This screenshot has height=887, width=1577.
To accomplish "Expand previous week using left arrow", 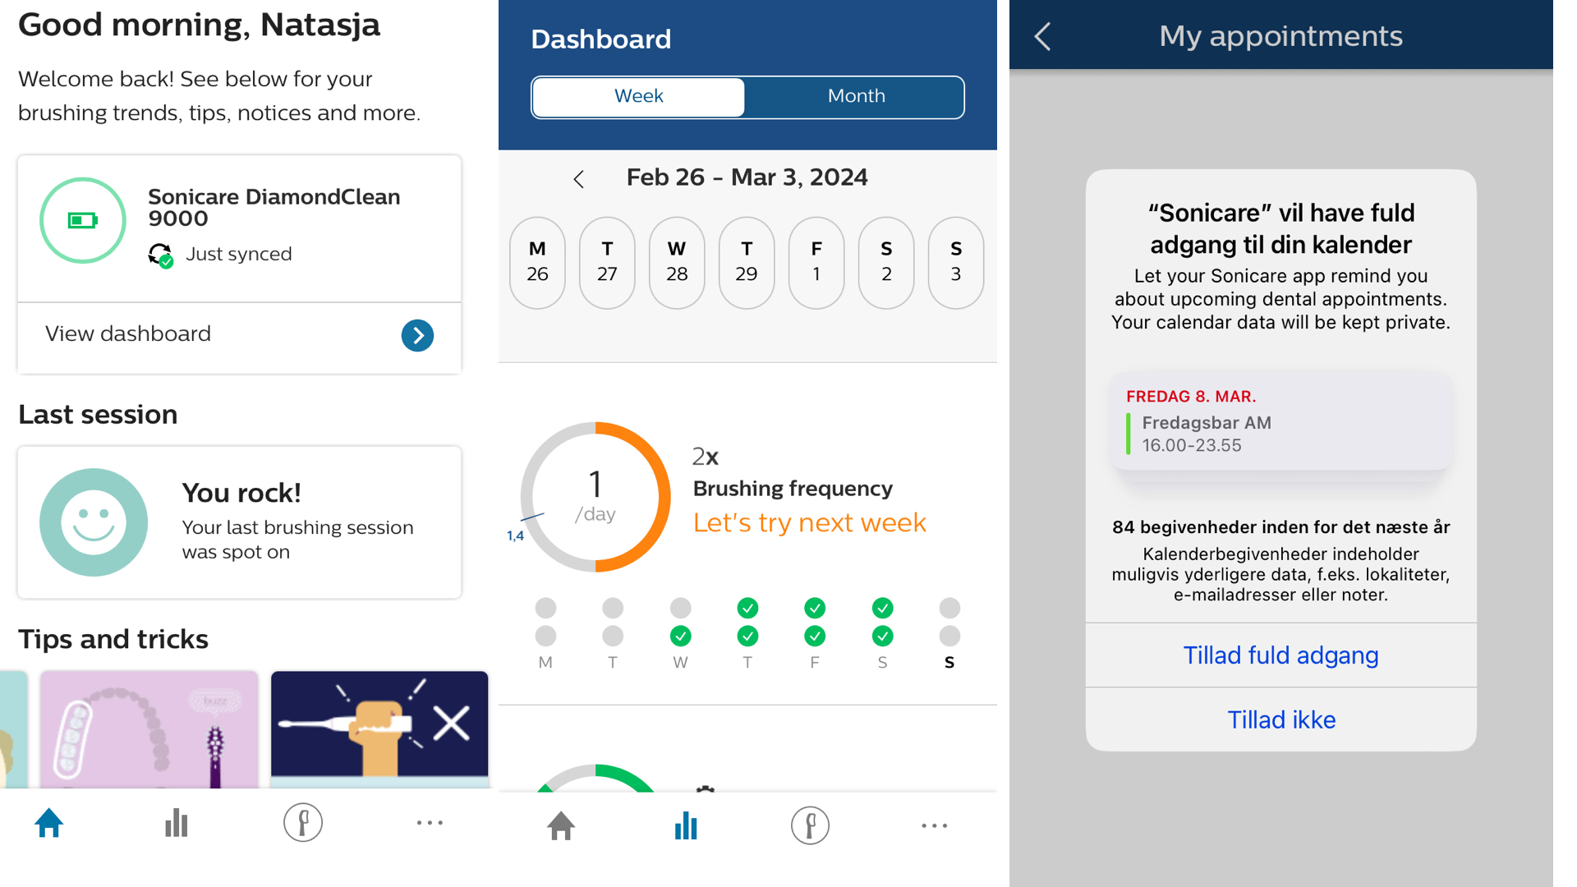I will pyautogui.click(x=577, y=177).
